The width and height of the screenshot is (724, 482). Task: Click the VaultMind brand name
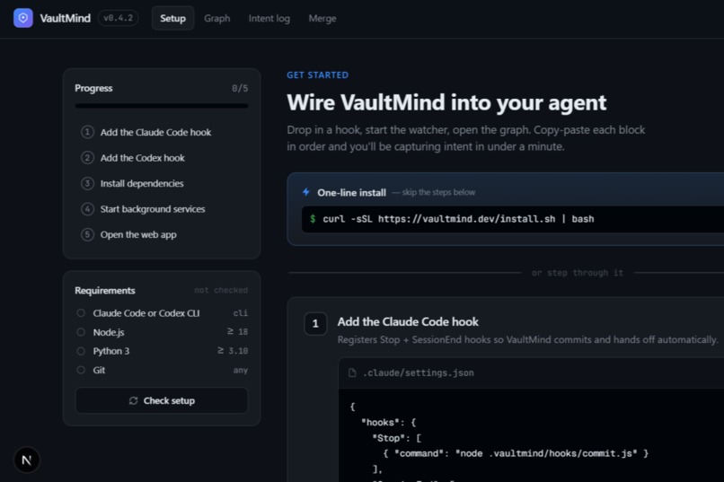pos(65,19)
